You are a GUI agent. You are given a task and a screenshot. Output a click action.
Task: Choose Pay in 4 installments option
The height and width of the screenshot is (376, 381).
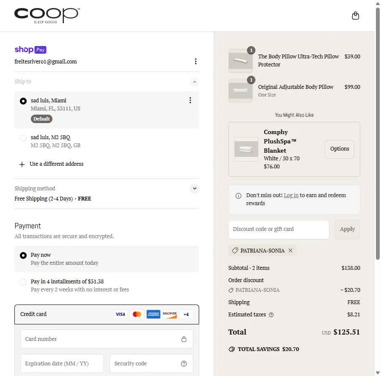tap(23, 282)
